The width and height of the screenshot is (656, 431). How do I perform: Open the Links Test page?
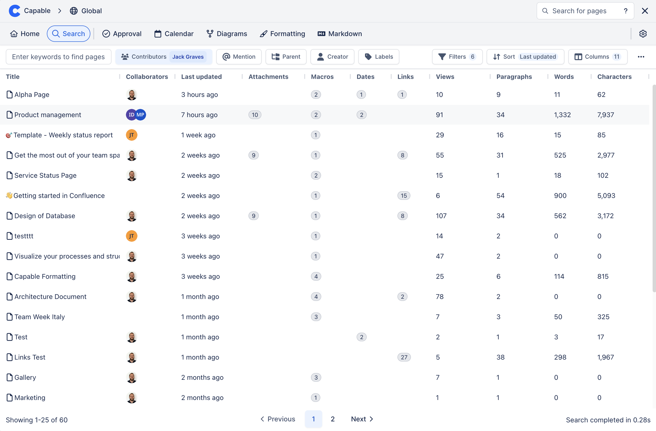point(30,357)
